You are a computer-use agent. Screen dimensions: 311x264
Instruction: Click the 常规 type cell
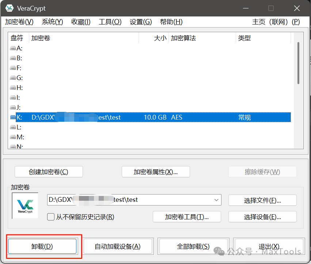(x=244, y=117)
